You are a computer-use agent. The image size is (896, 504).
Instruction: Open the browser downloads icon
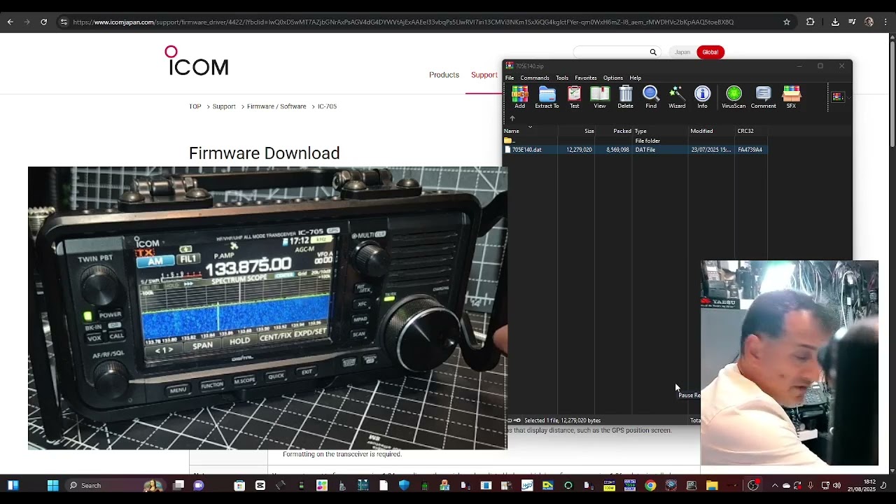[x=835, y=22]
